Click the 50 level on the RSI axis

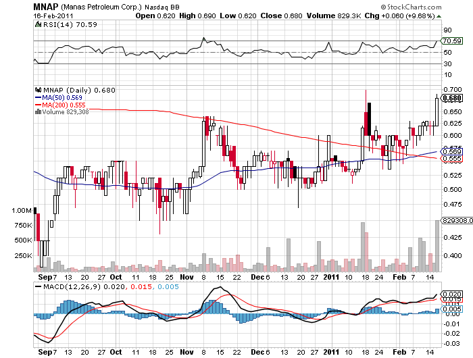pos(447,53)
